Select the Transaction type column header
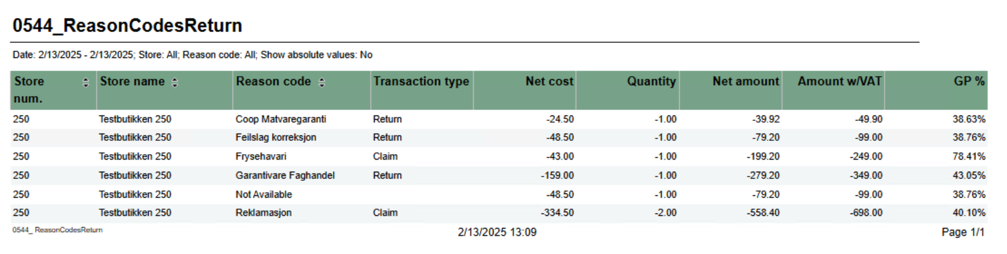The image size is (1007, 254). [x=421, y=82]
